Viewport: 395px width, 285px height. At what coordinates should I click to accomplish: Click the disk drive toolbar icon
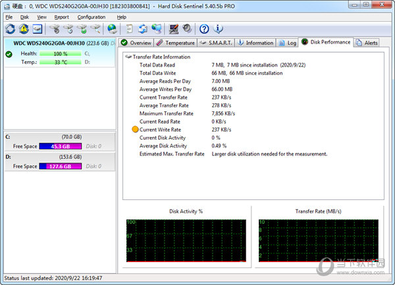click(x=38, y=29)
